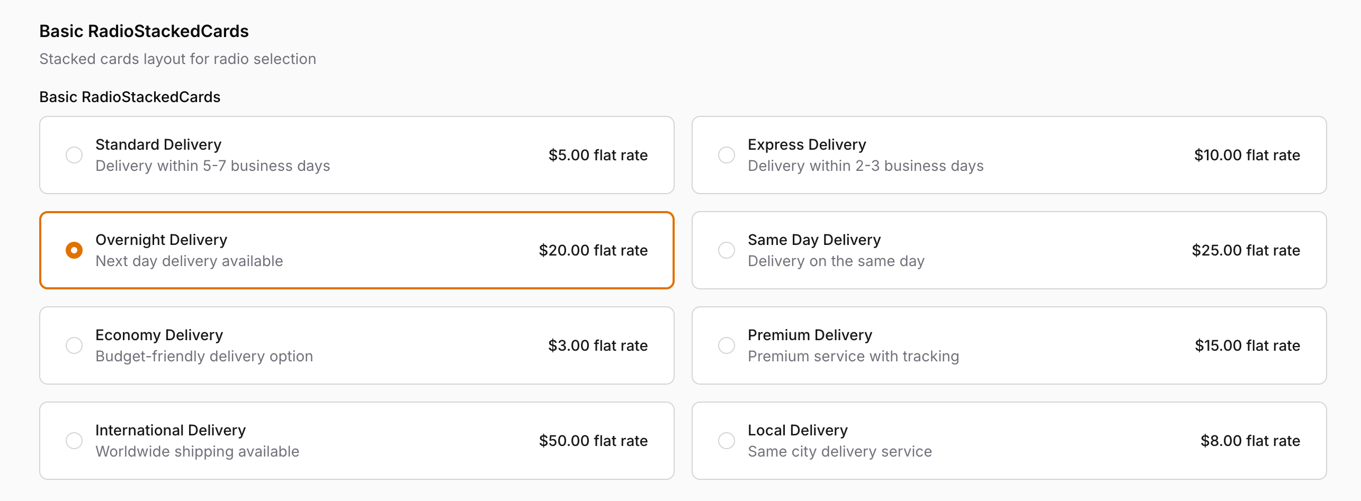Image resolution: width=1361 pixels, height=501 pixels.
Task: Choose the International Delivery radio button
Action: (74, 441)
